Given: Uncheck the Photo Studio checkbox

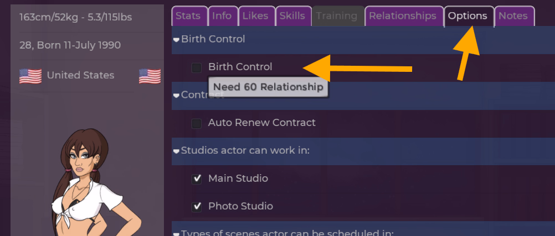Looking at the screenshot, I should (197, 206).
